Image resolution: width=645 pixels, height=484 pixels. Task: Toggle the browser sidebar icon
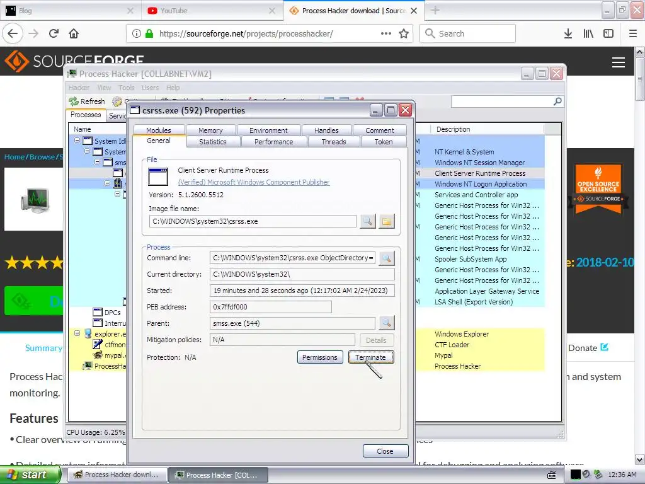click(608, 33)
